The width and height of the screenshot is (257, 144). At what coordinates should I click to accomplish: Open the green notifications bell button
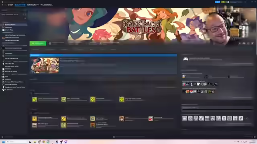coord(223,2)
